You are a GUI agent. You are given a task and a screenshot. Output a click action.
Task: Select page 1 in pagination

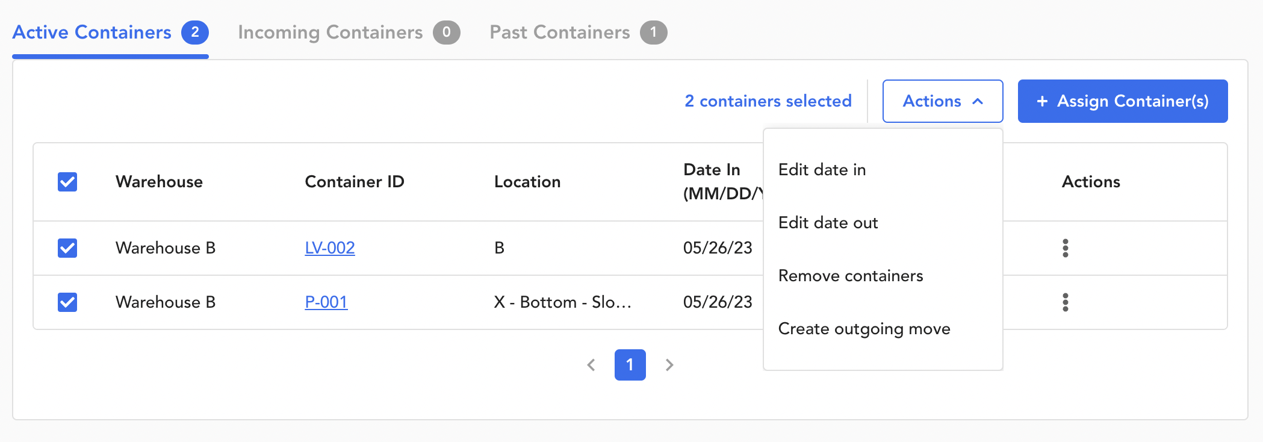tap(630, 365)
